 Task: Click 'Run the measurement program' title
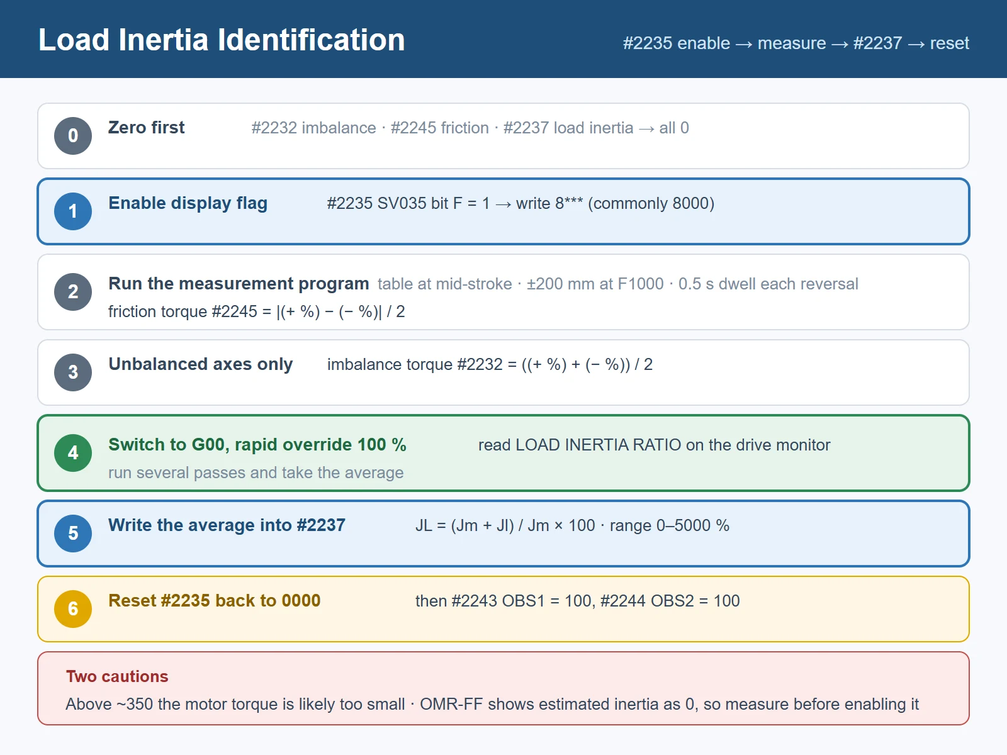click(239, 284)
